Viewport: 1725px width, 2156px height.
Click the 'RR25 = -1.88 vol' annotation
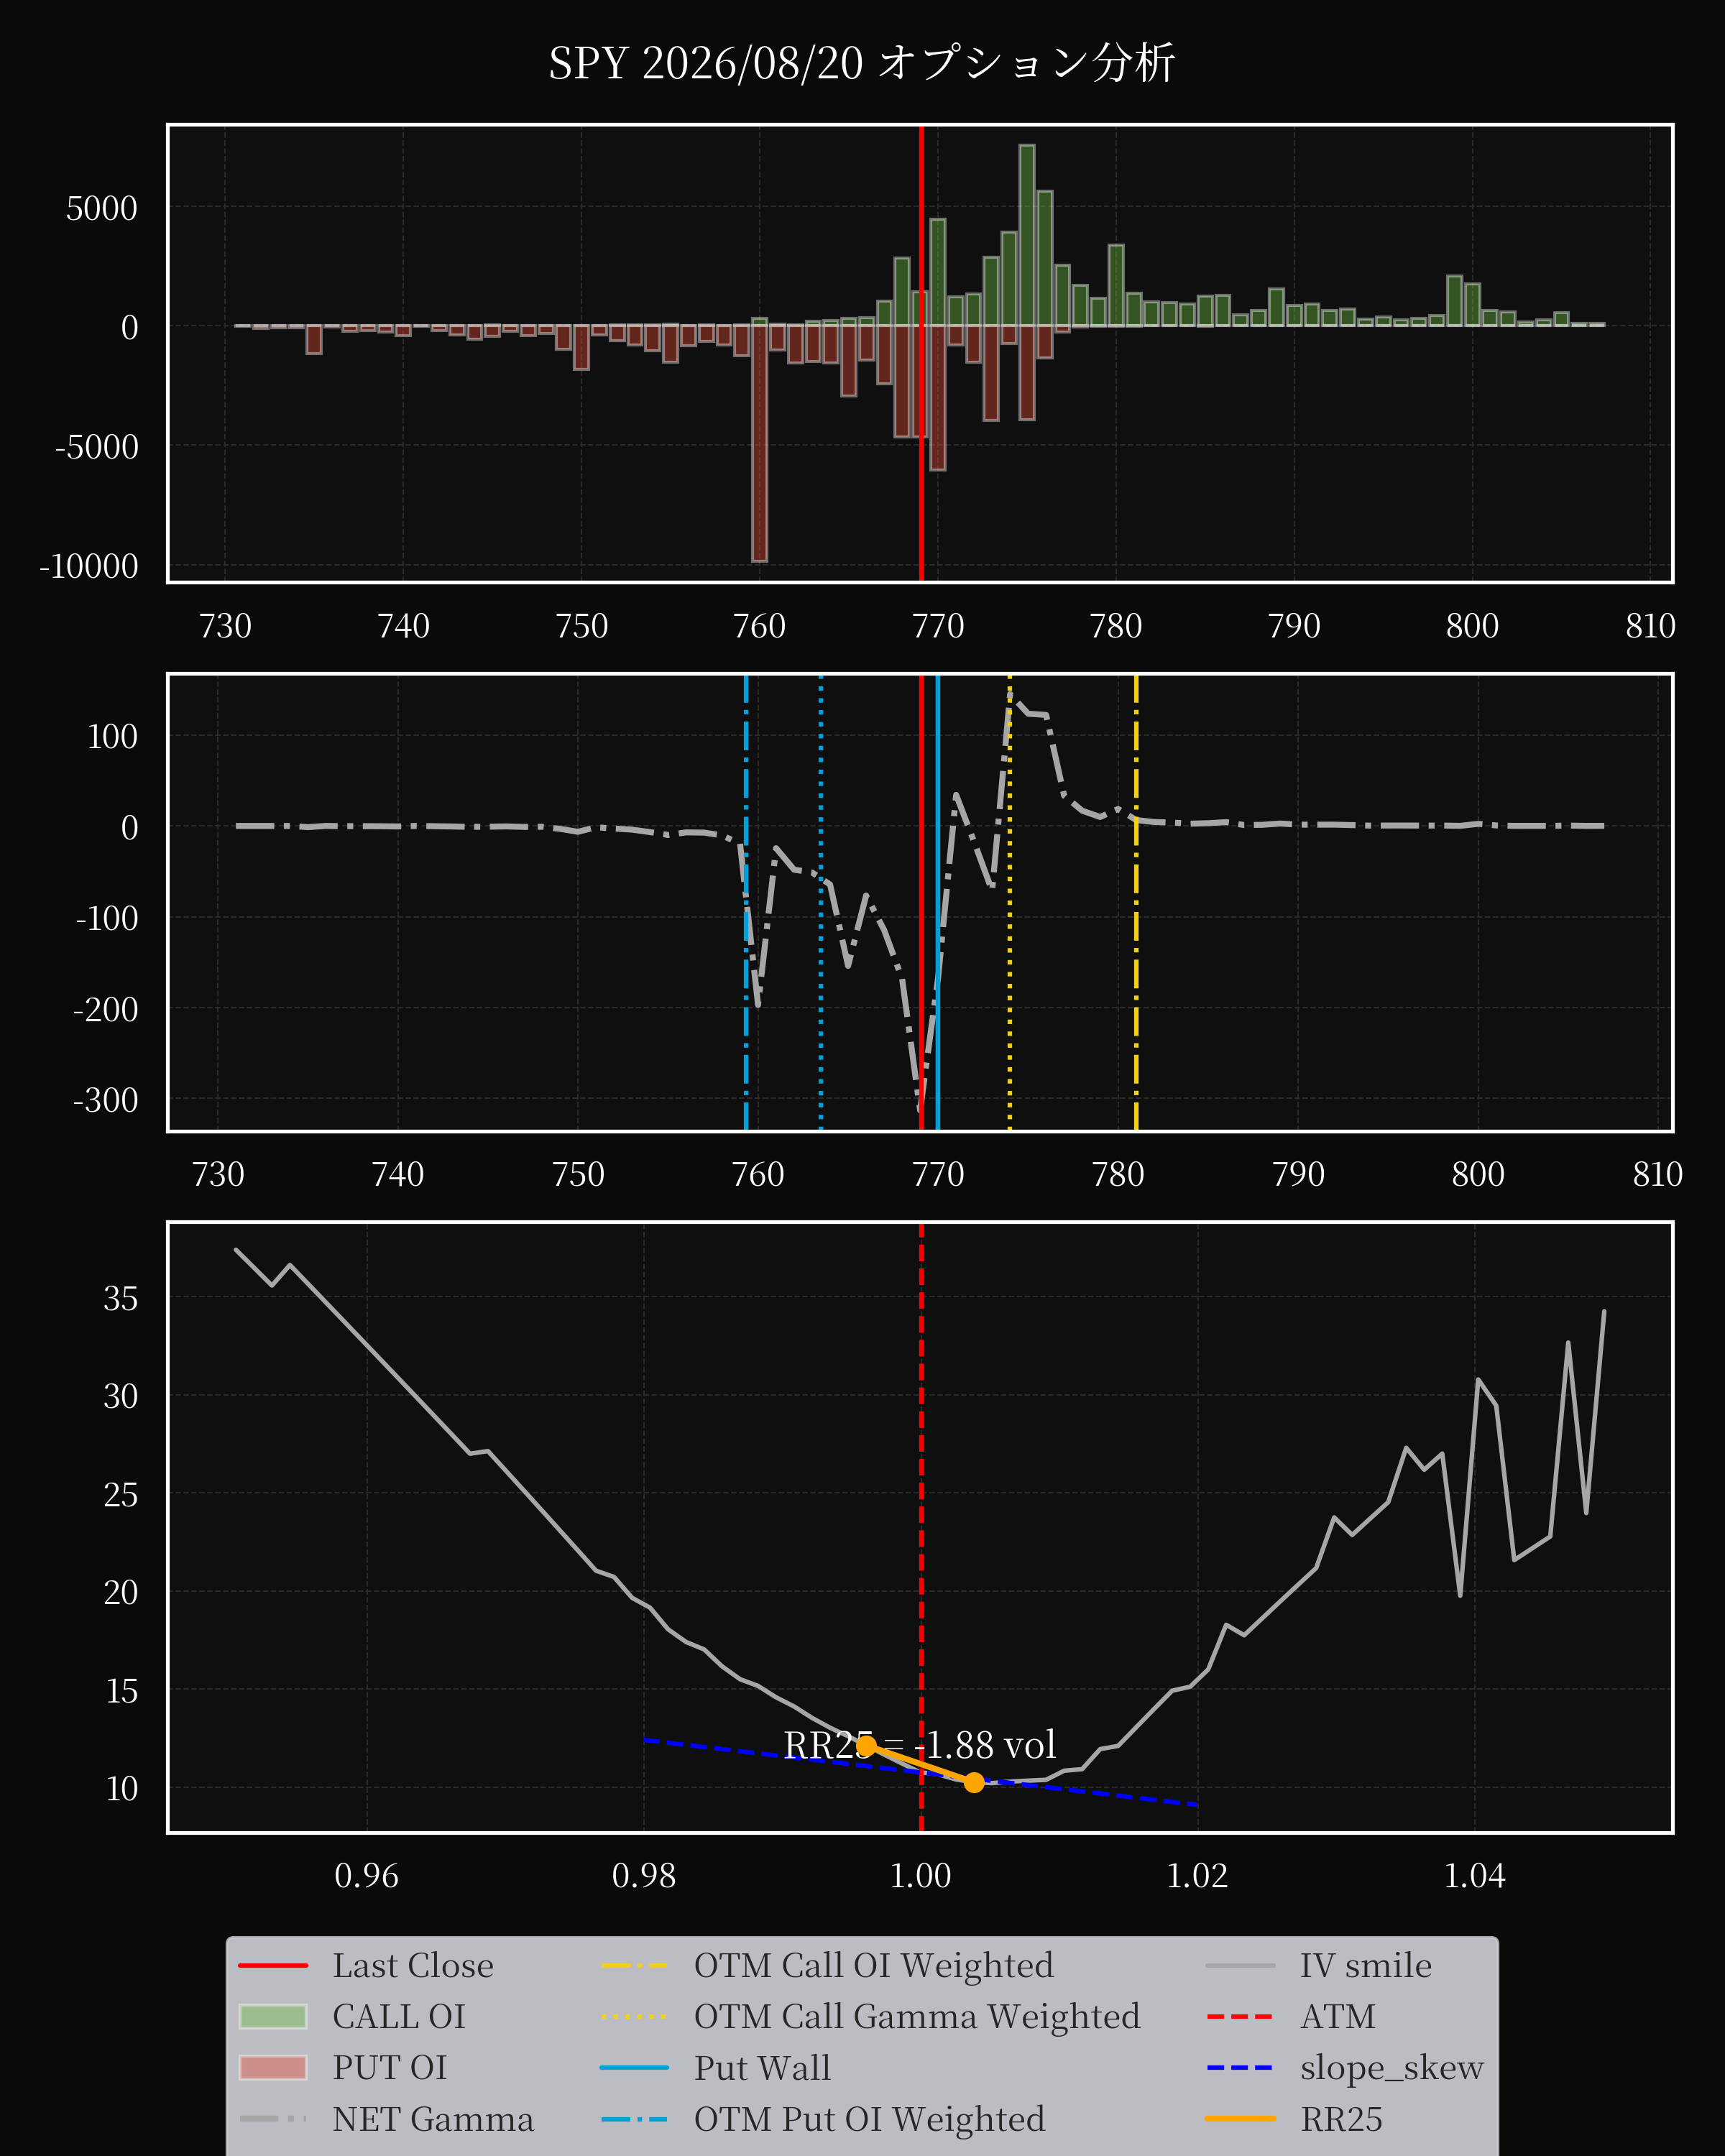919,1745
